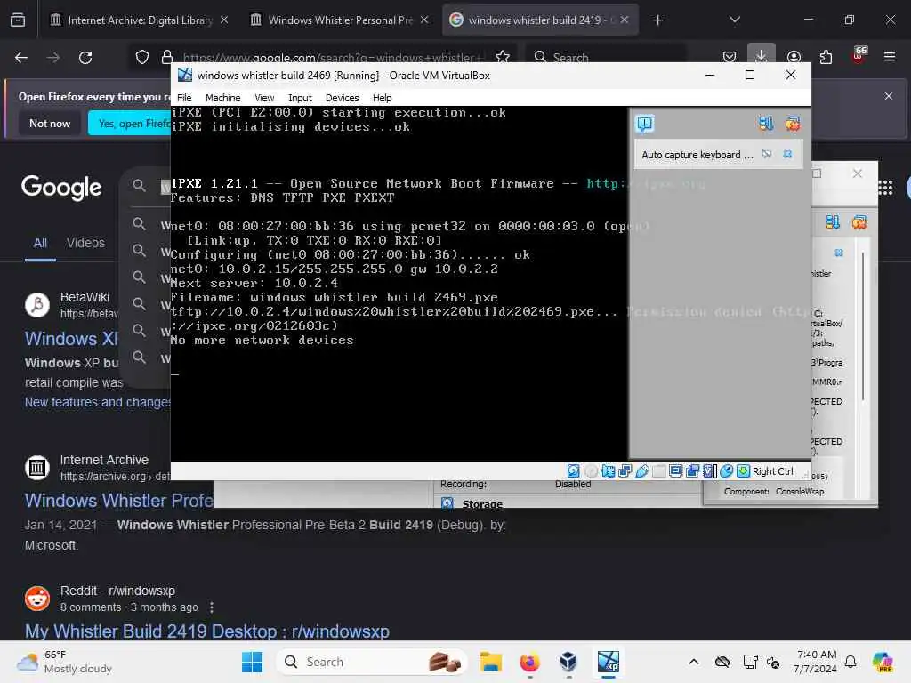
Task: Click the virtualization V indicator in the VM status bar
Action: [x=709, y=471]
